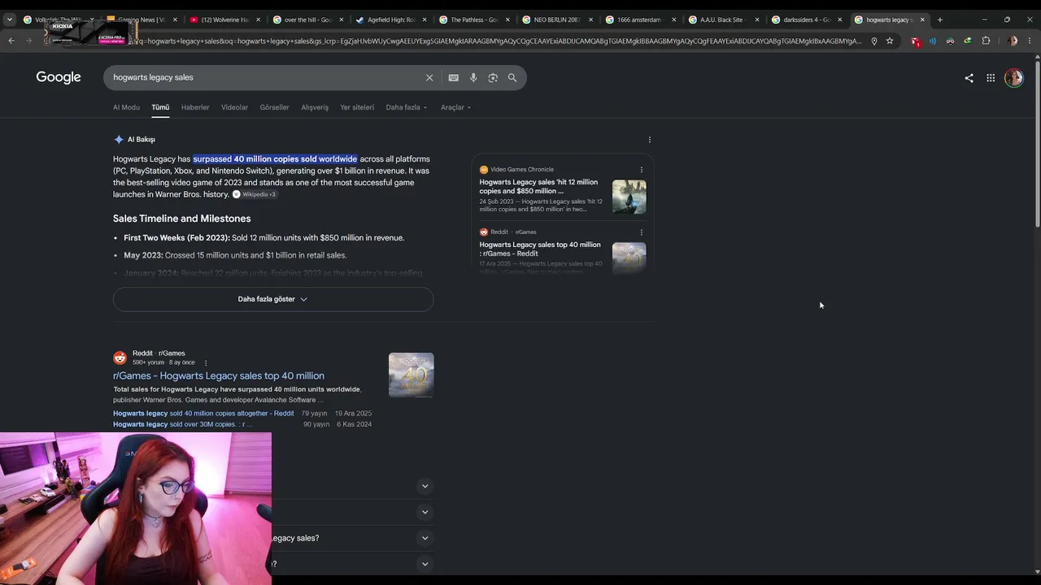The height and width of the screenshot is (585, 1041).
Task: Click the 'First Two Weeks (Feb 2023):' text
Action: pos(176,238)
